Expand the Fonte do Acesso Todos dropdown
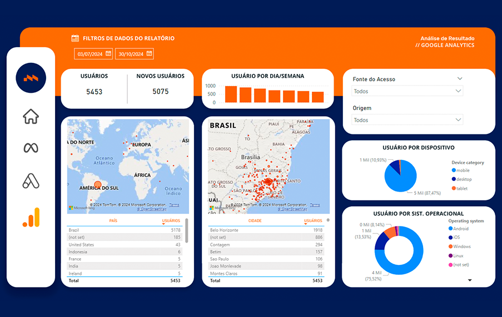The image size is (502, 317). [x=407, y=91]
